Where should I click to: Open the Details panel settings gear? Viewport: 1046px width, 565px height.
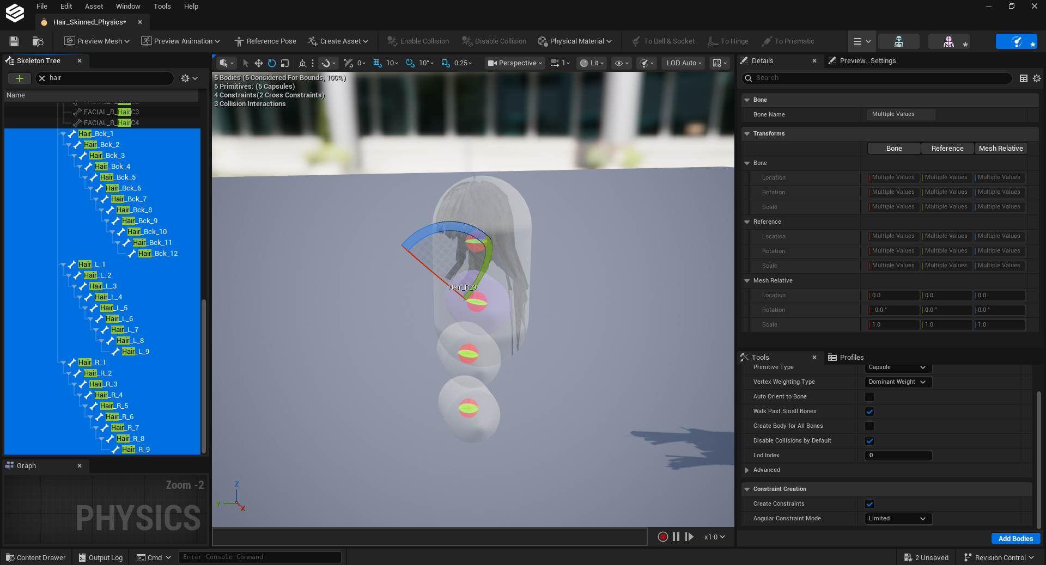pyautogui.click(x=1037, y=78)
